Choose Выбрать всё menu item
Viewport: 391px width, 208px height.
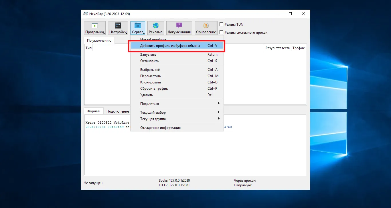tap(177, 69)
